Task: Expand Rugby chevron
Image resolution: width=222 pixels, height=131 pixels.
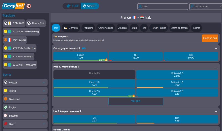Action: click(x=44, y=107)
